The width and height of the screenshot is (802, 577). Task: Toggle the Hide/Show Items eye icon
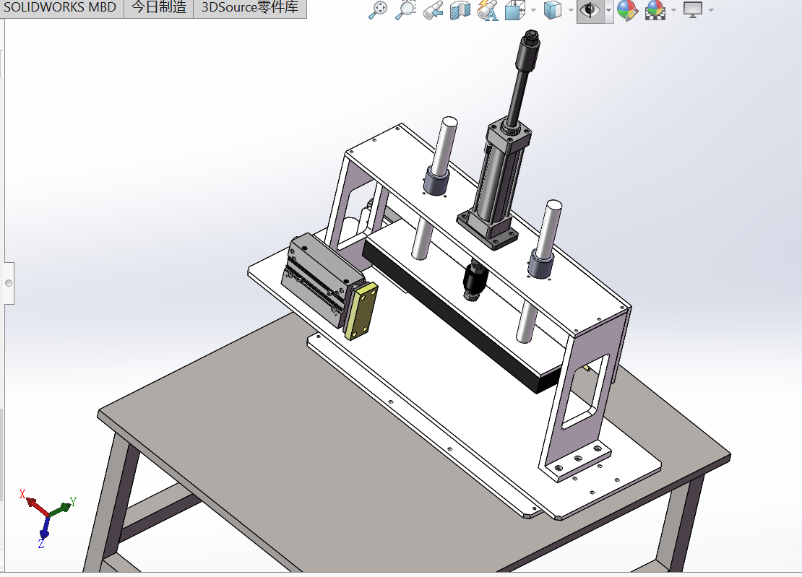(590, 11)
